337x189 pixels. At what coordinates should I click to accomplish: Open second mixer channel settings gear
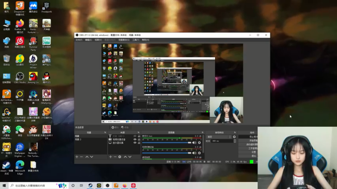click(199, 153)
